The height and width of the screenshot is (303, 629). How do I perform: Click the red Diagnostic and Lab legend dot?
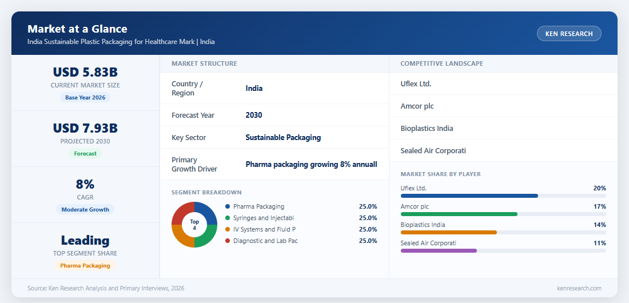pyautogui.click(x=228, y=241)
